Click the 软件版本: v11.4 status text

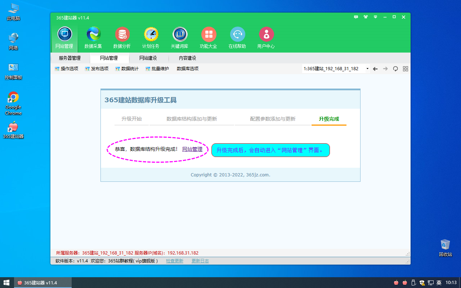tap(72, 261)
